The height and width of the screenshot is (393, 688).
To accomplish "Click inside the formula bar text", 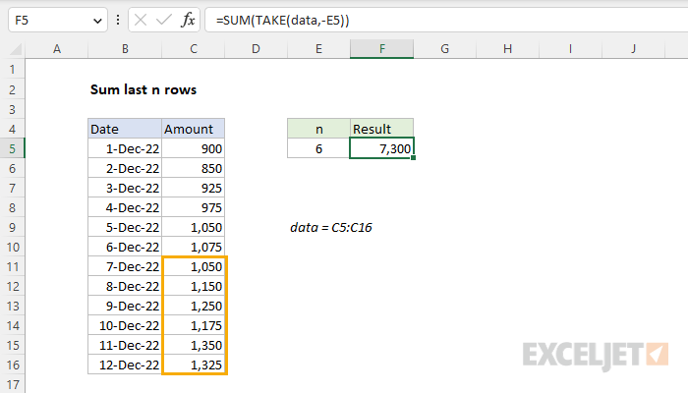I will pyautogui.click(x=283, y=21).
